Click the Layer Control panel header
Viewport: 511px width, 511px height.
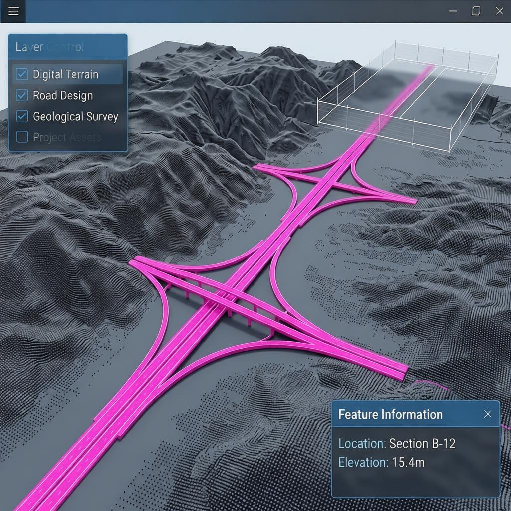point(68,47)
